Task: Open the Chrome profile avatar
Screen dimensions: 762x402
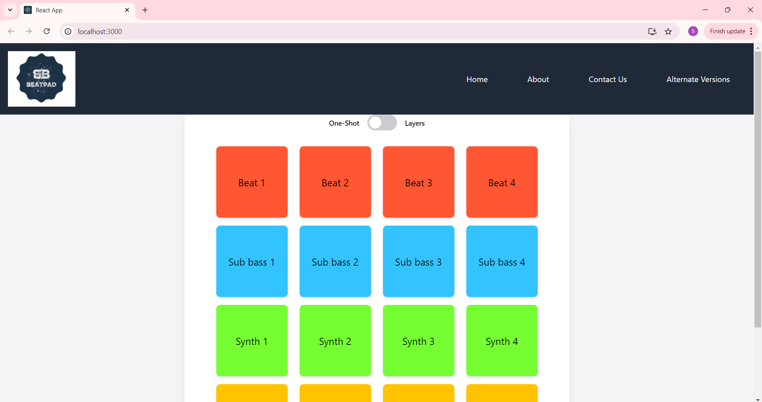Action: tap(693, 31)
